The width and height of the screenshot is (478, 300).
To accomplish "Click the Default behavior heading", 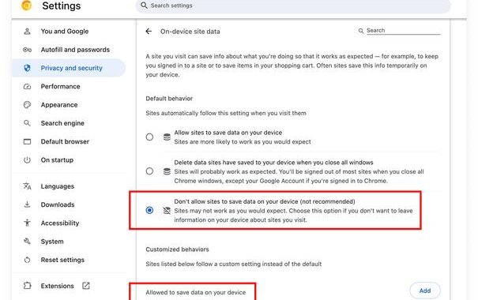I will (169, 99).
